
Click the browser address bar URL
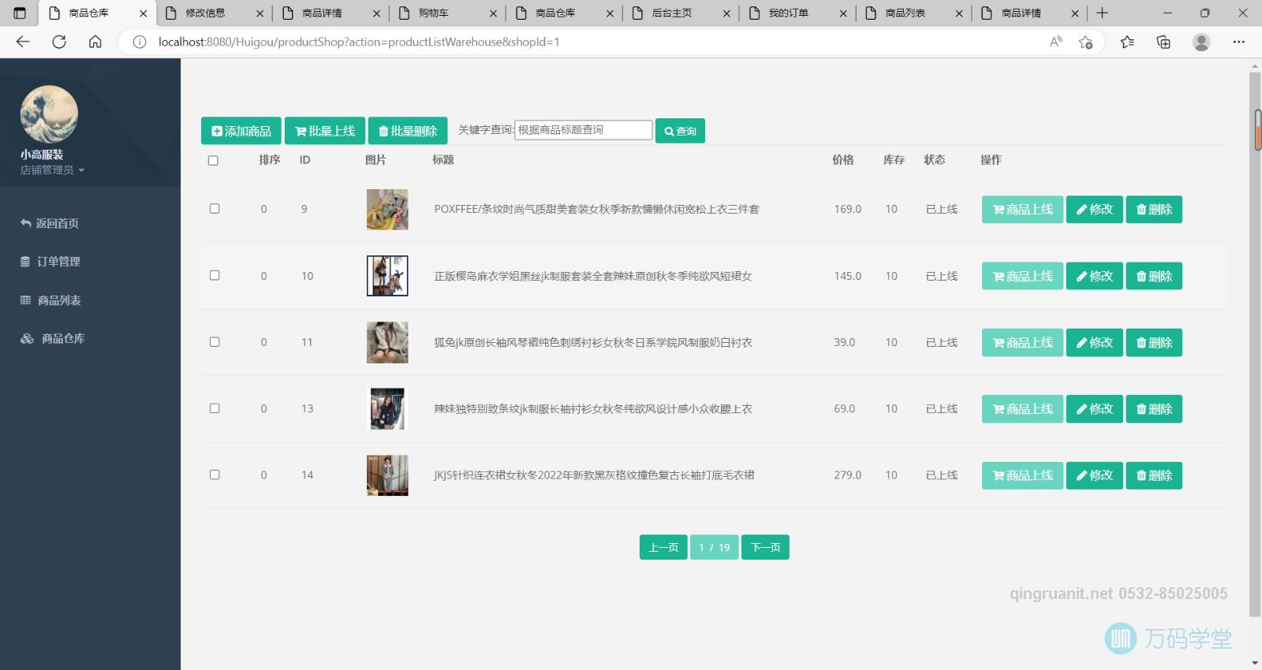pos(359,42)
